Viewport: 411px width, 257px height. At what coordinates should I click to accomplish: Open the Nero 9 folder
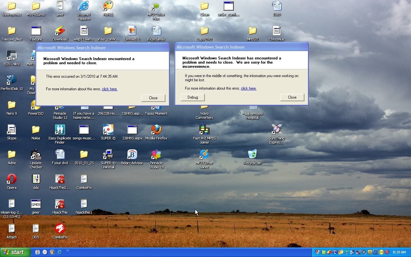[12, 108]
